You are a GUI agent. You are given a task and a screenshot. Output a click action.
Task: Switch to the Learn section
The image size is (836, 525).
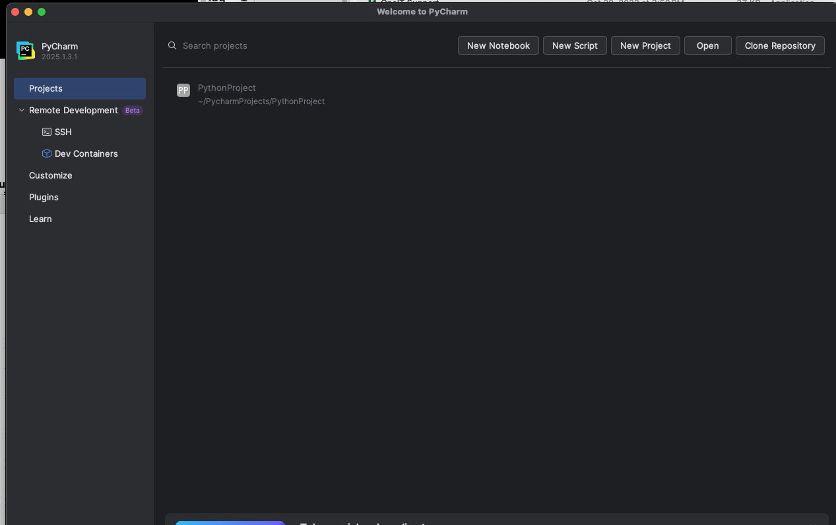coord(40,219)
